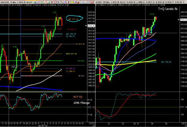187x127 pixels.
Task: Select the R1 1815.71 level label
Action: [72, 29]
